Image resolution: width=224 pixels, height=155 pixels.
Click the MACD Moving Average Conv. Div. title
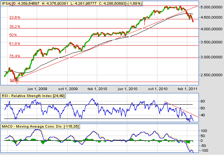(40, 126)
